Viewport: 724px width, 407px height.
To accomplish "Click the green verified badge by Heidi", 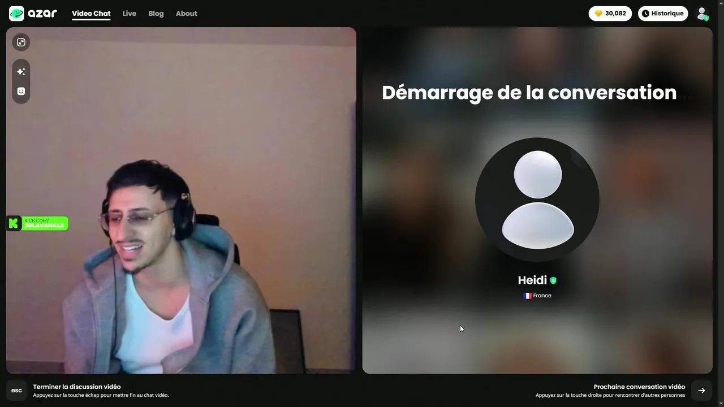I will 553,280.
